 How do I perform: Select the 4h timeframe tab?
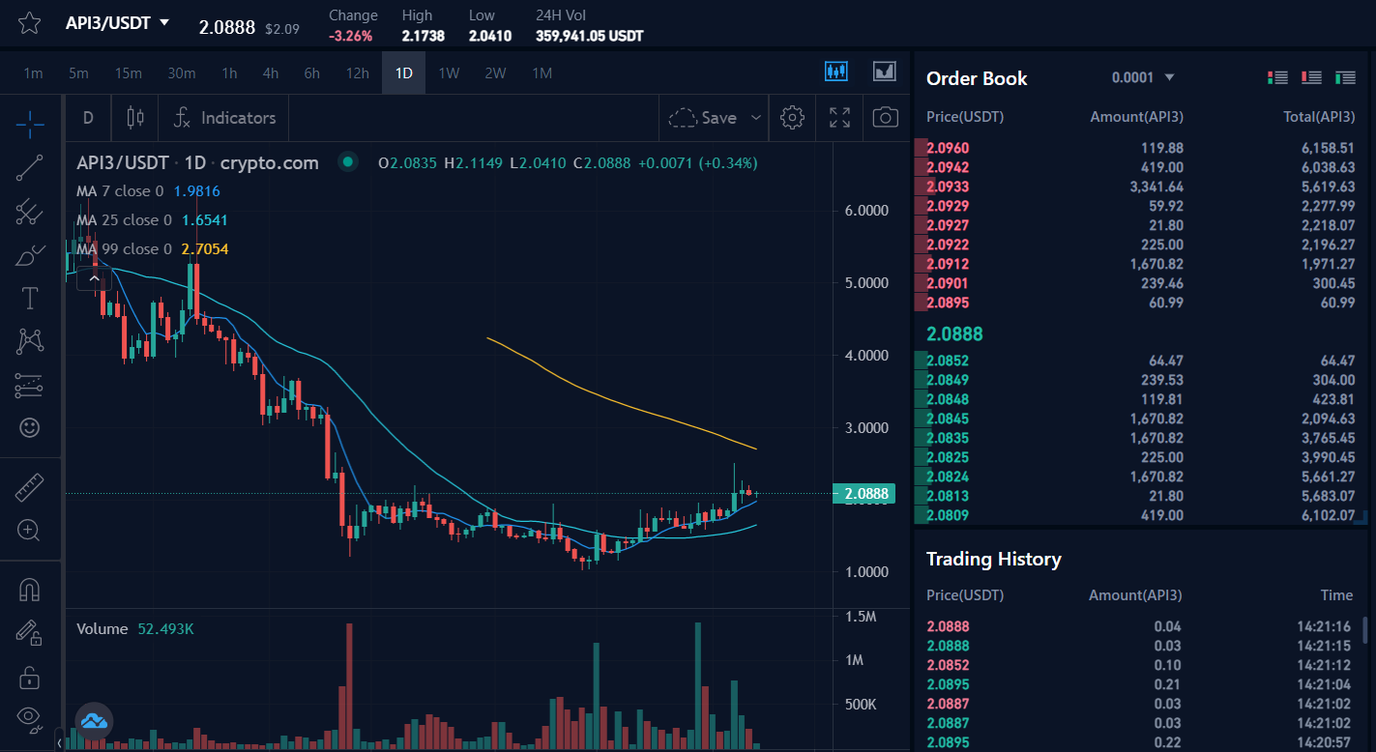tap(271, 72)
